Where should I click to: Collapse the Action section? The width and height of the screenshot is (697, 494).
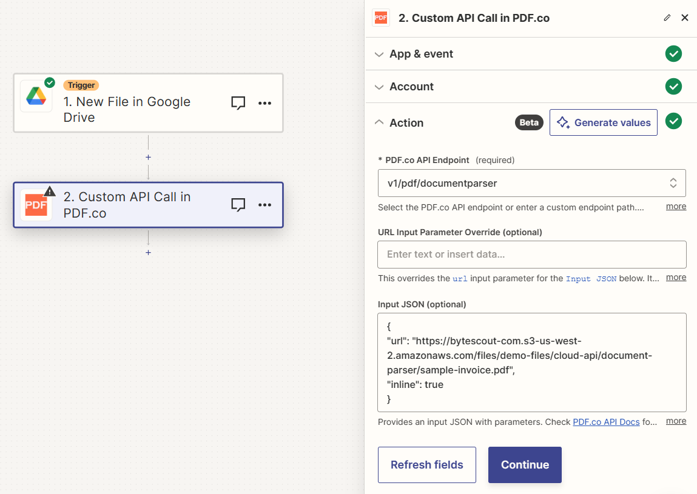click(x=379, y=122)
